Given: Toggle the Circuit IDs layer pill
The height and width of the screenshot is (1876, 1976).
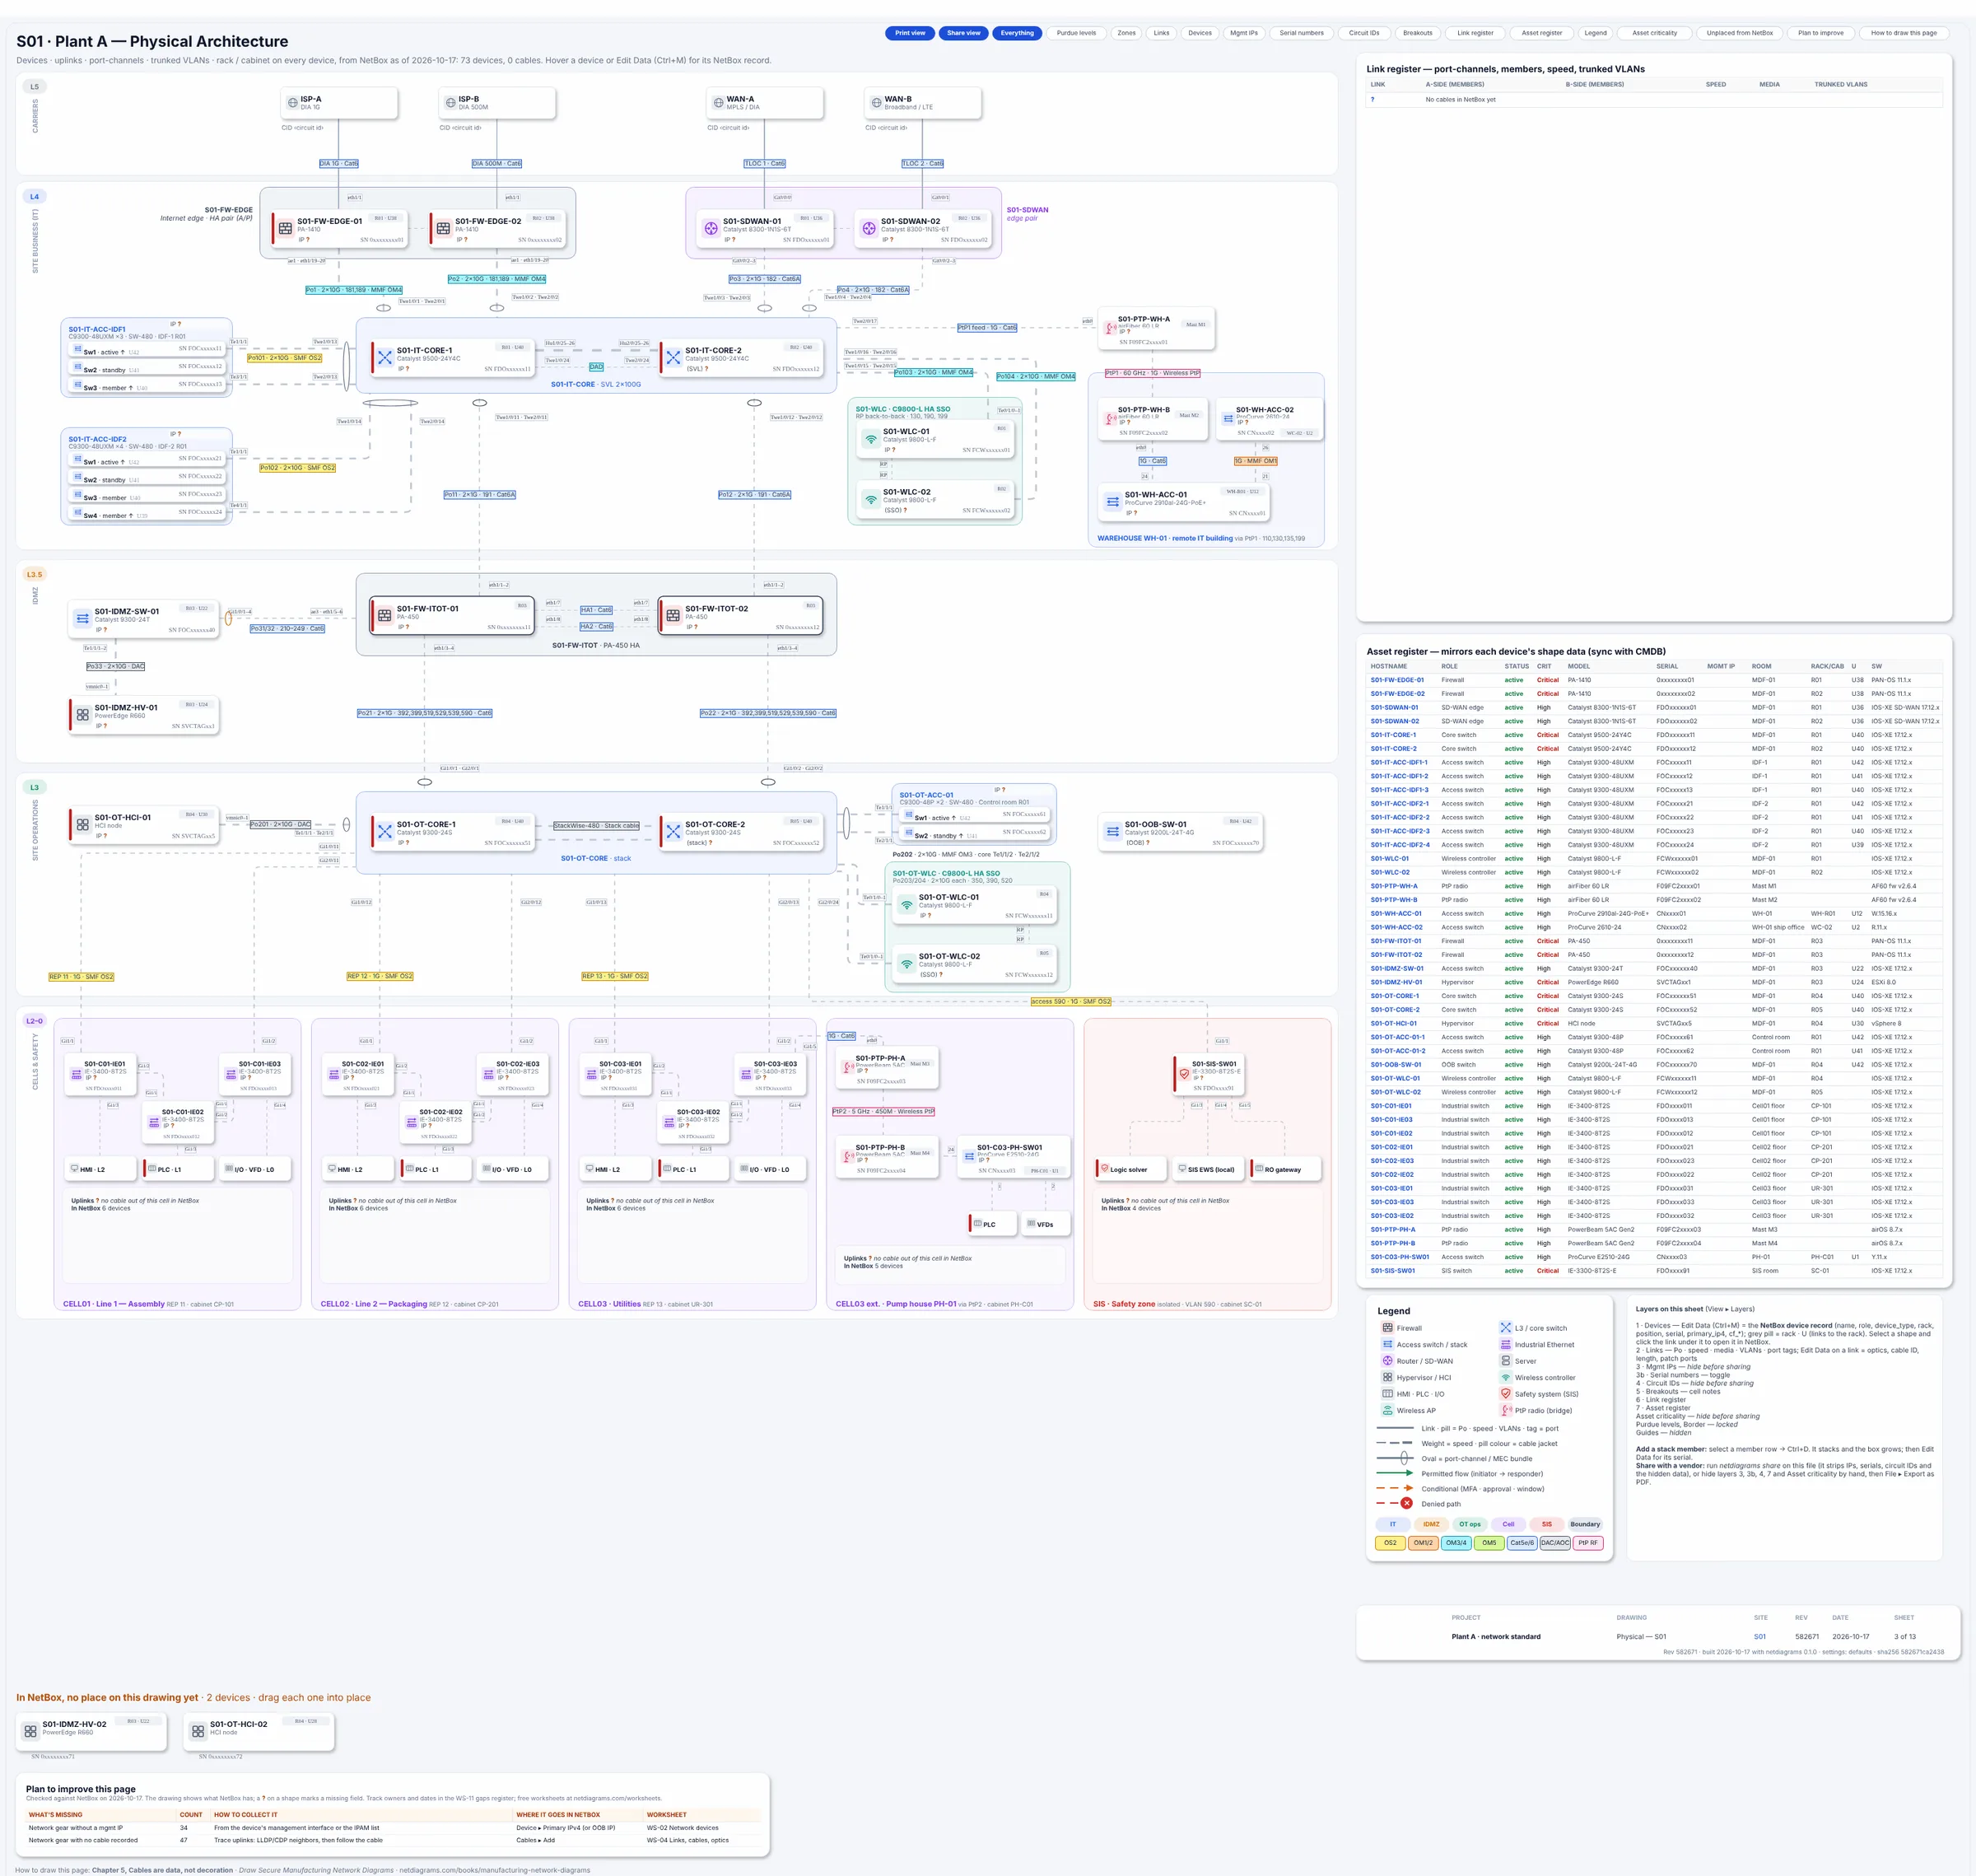Looking at the screenshot, I should (1364, 33).
